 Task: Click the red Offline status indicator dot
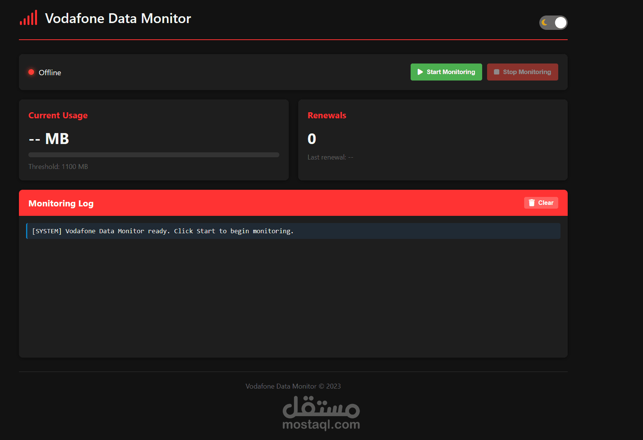31,72
